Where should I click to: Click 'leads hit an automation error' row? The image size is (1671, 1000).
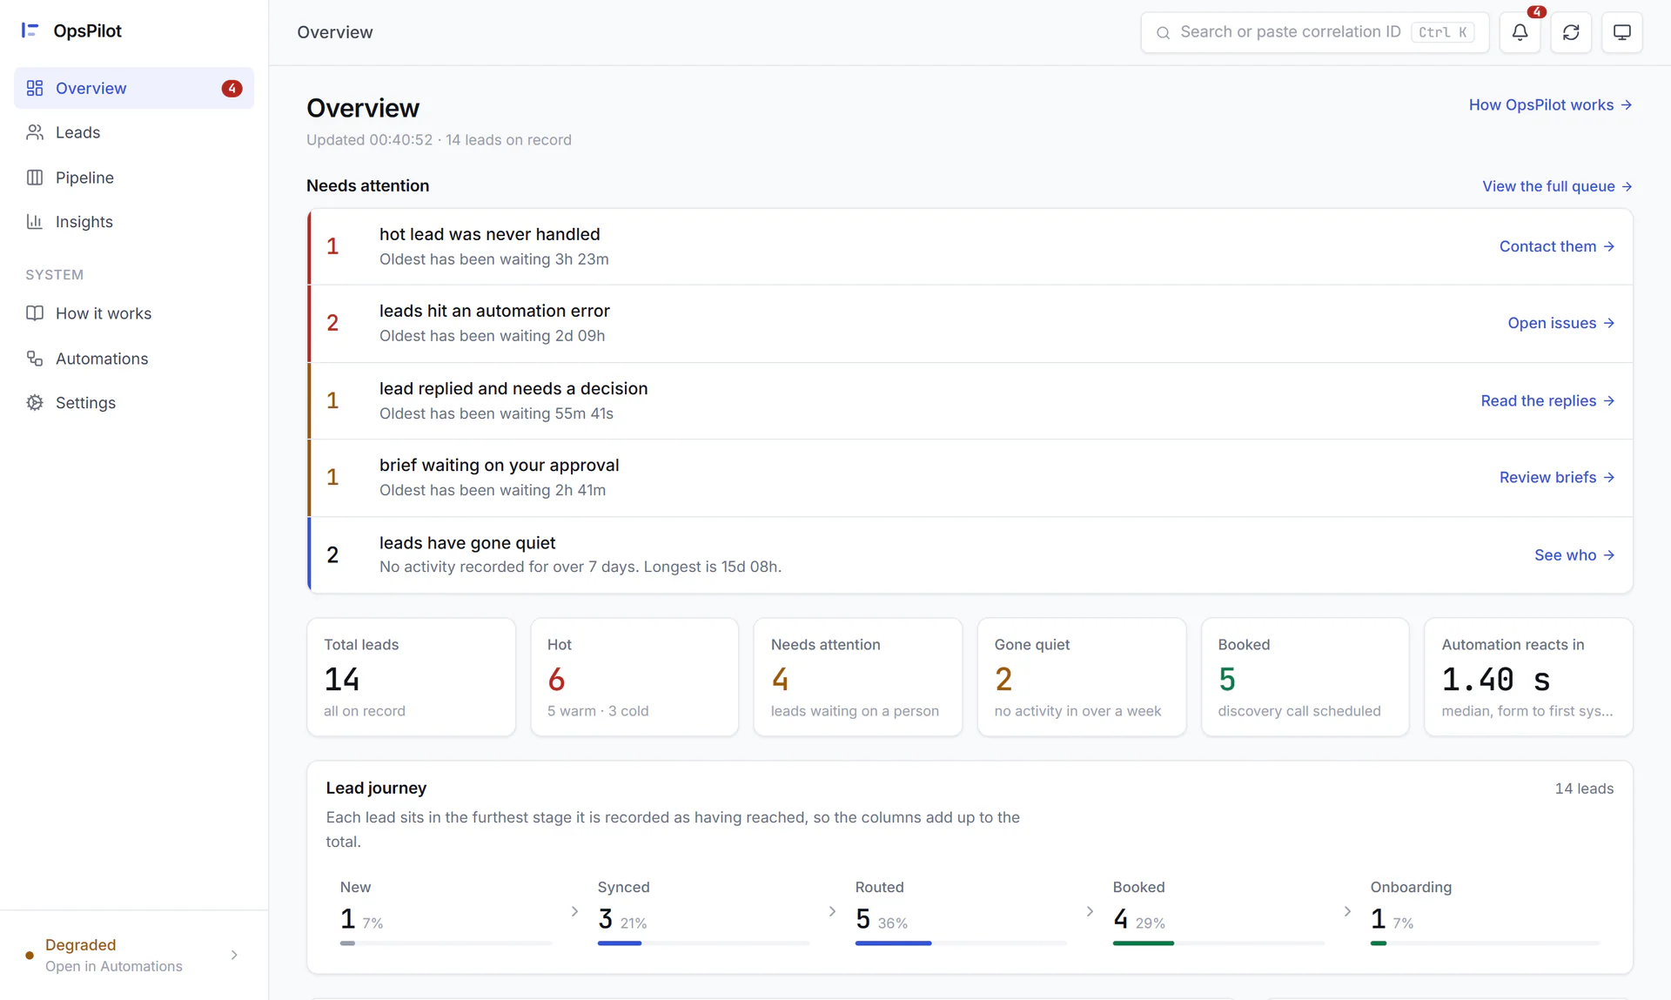click(x=970, y=323)
